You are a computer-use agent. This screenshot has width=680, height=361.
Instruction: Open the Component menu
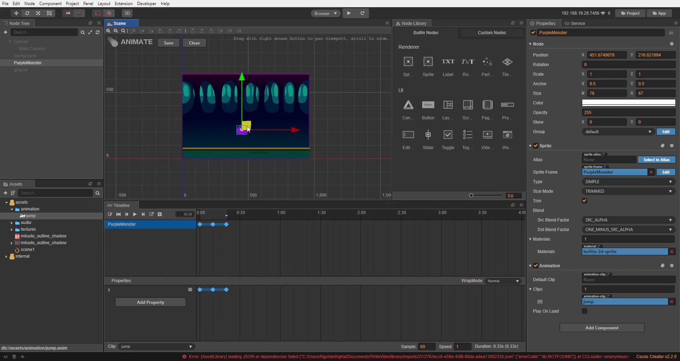[50, 3]
